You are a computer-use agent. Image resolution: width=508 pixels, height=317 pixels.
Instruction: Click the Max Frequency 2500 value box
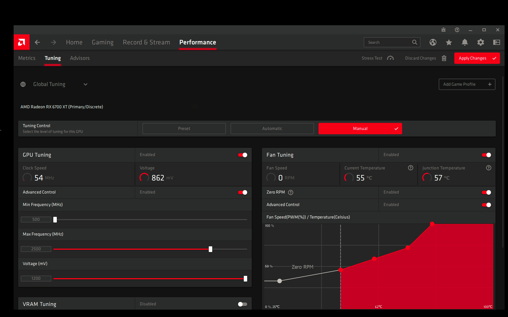tap(36, 249)
